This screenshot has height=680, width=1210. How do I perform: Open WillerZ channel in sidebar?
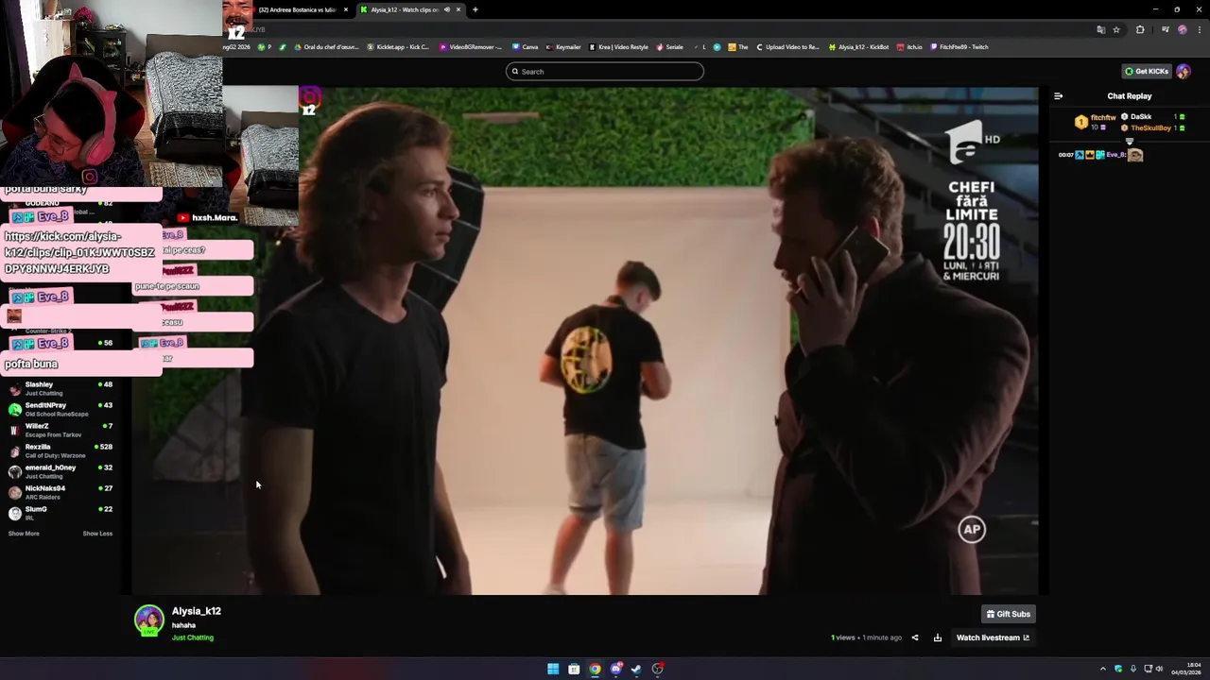[59, 430]
